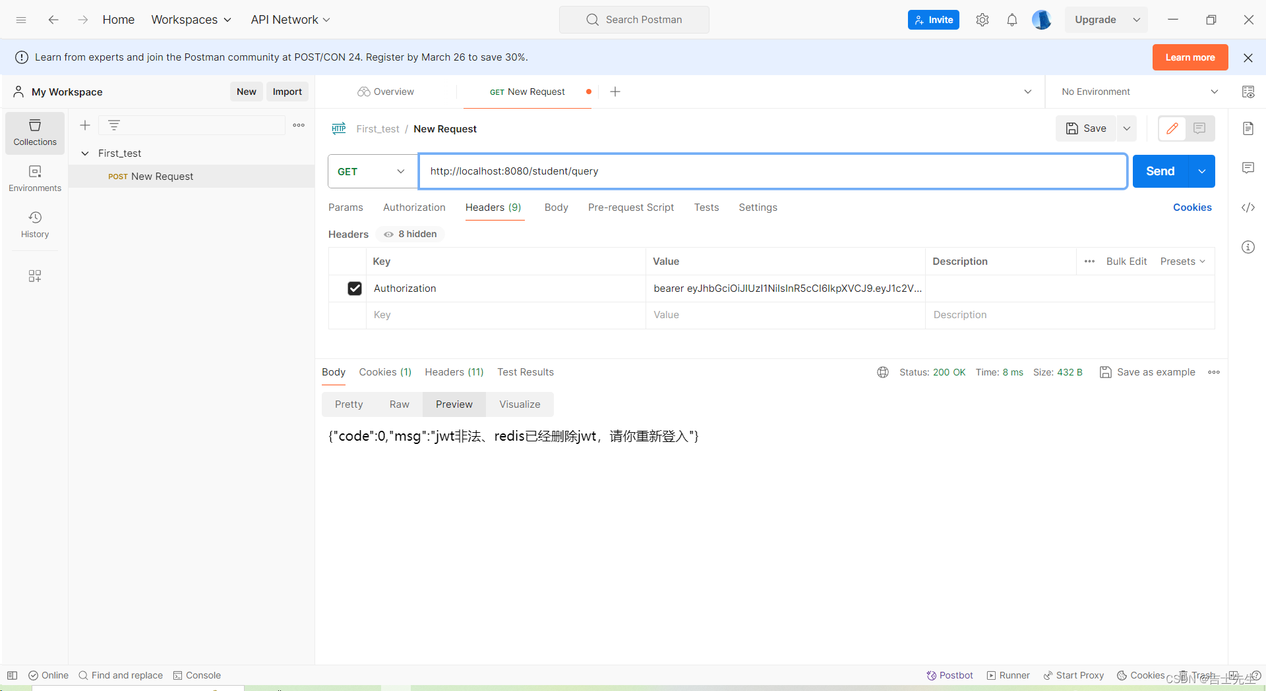Viewport: 1266px width, 691px height.
Task: Open the Presets dropdown
Action: click(1183, 262)
